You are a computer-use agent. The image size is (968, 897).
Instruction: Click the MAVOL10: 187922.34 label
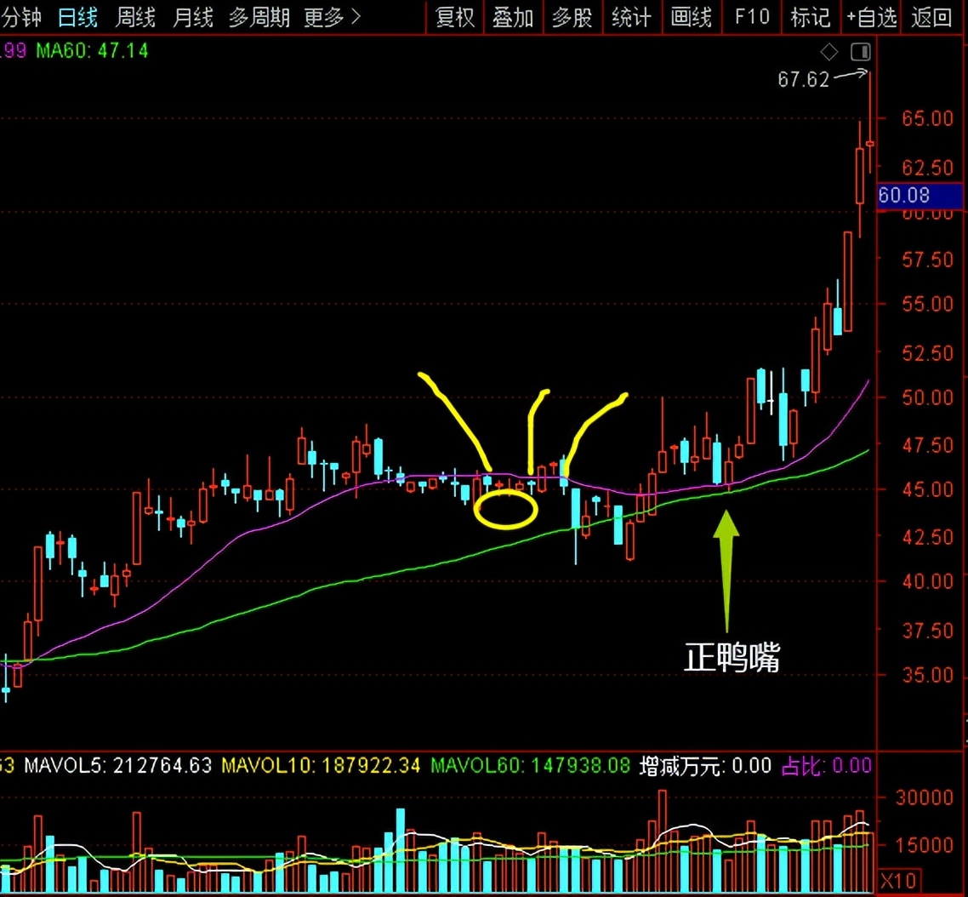tap(321, 766)
